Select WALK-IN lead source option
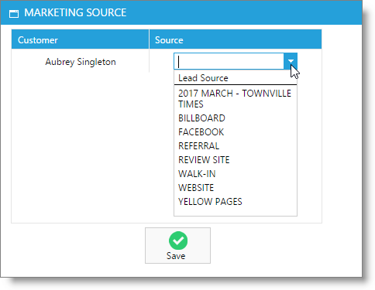375x290 pixels. point(235,174)
